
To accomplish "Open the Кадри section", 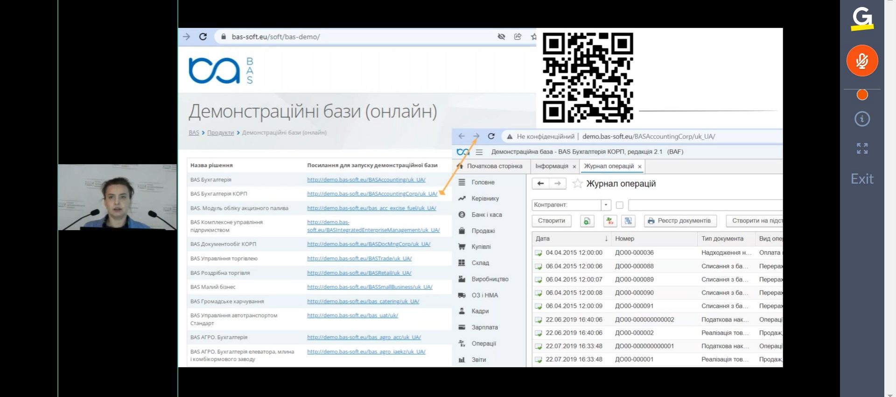I will pyautogui.click(x=480, y=311).
